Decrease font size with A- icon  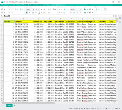click(x=41, y=9)
